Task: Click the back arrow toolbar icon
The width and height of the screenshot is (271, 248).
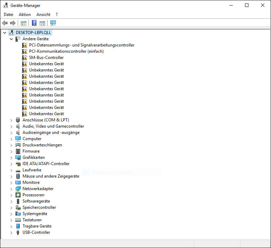Action: (x=5, y=23)
